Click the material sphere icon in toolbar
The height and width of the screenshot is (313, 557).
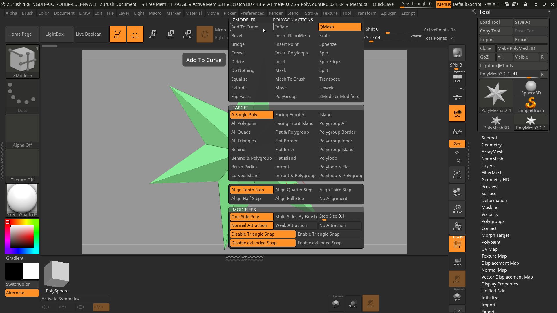[x=205, y=34]
